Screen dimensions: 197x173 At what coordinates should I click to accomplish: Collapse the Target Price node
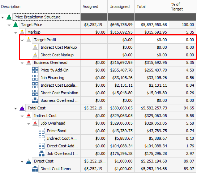[9, 25]
